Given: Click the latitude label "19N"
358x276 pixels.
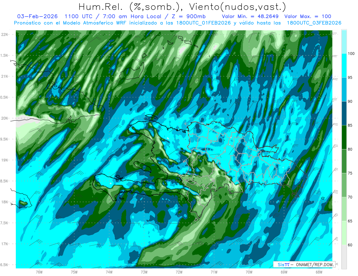Looking at the screenshot, I should (4, 160).
